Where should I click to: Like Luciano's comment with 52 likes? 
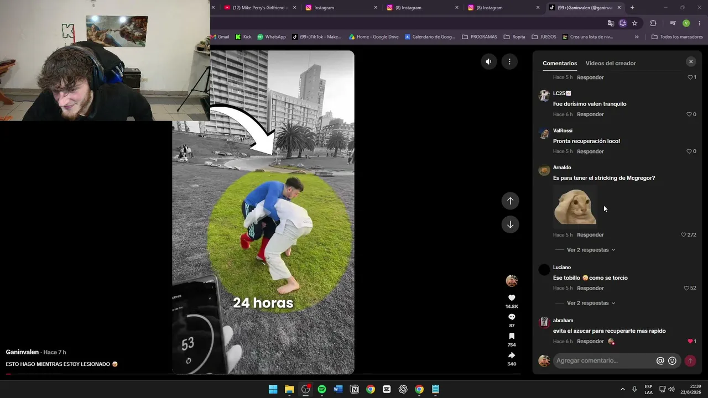click(x=686, y=288)
